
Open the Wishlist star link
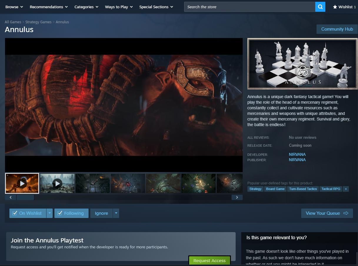click(x=344, y=7)
